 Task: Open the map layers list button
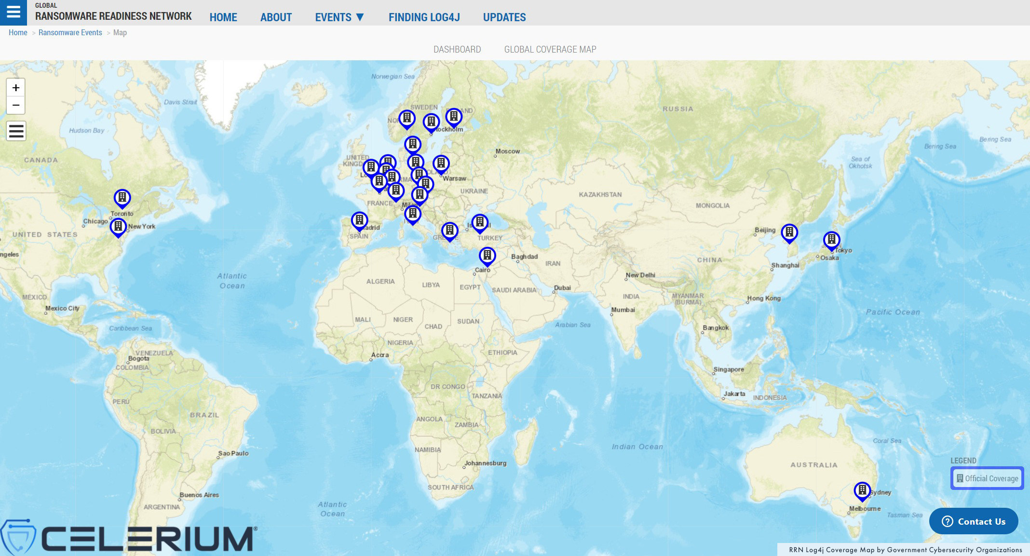click(x=16, y=131)
